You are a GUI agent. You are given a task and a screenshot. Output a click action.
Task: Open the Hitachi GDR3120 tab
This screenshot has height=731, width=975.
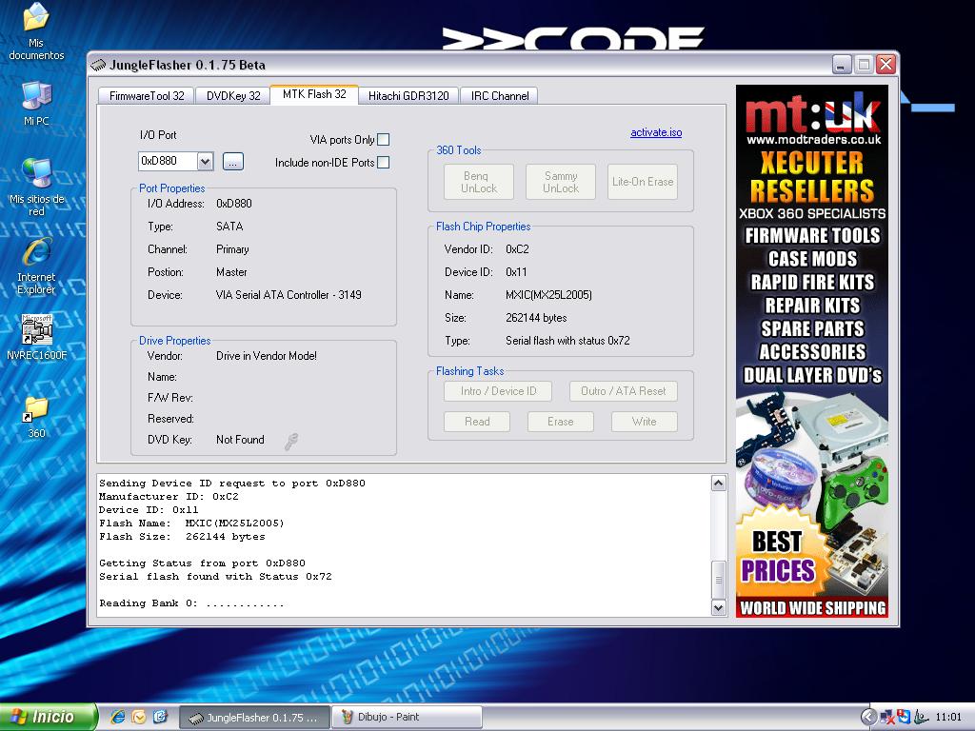coord(408,96)
